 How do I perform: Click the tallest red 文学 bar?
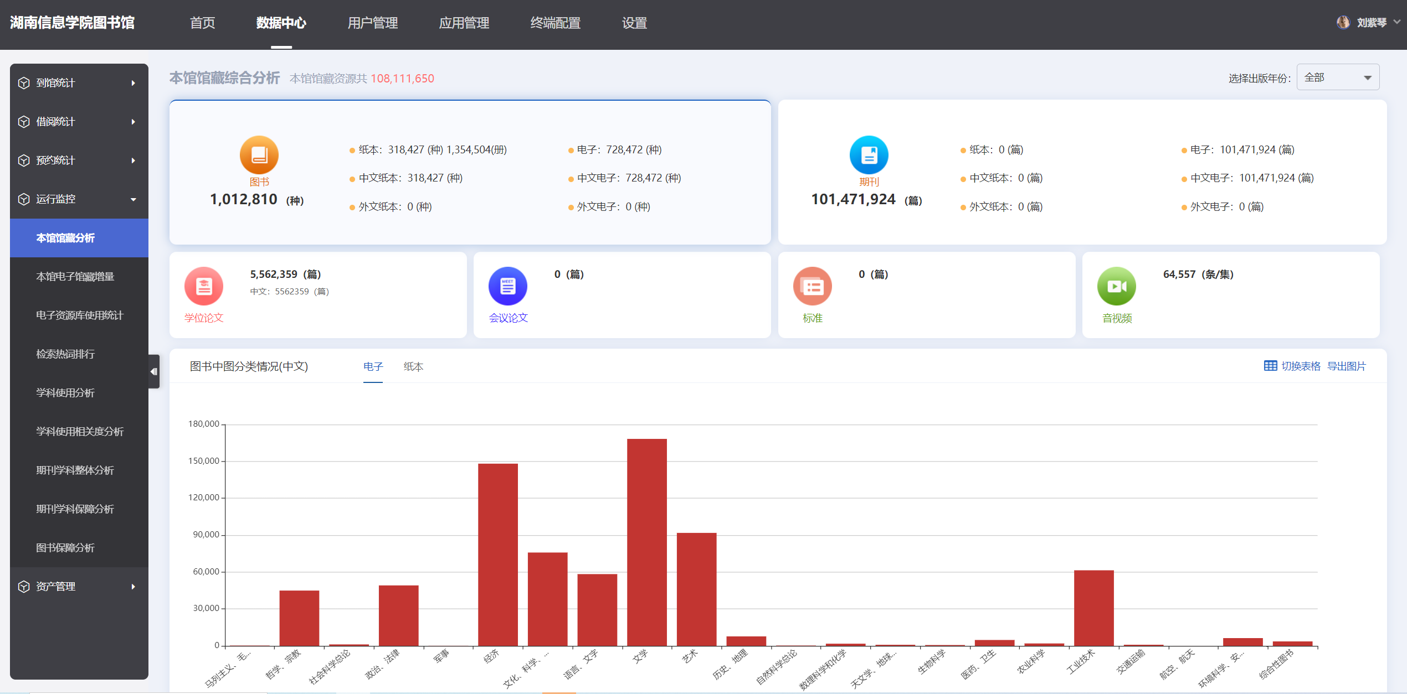[646, 541]
